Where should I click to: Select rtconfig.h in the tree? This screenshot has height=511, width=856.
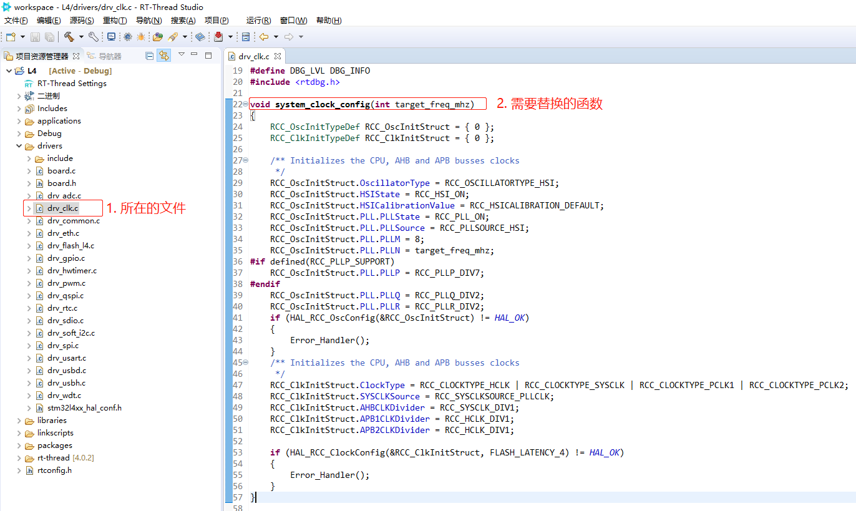54,470
